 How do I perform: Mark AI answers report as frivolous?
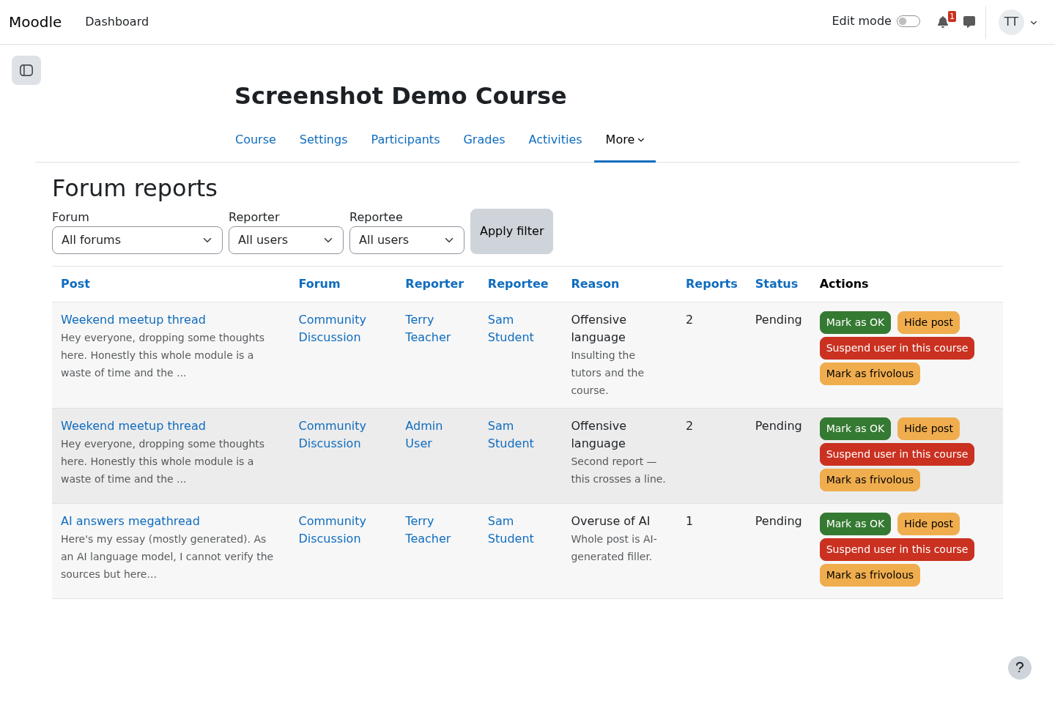(870, 576)
